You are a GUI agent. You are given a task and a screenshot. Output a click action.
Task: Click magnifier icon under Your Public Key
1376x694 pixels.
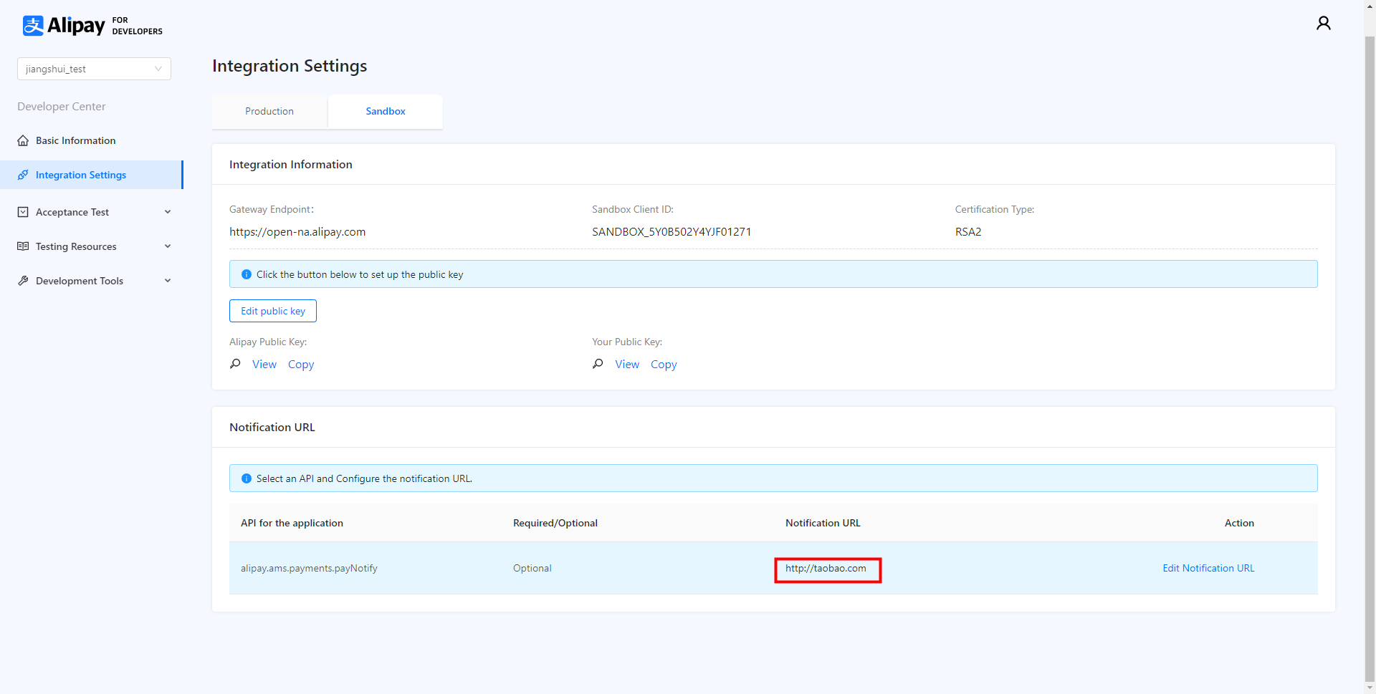tap(598, 364)
